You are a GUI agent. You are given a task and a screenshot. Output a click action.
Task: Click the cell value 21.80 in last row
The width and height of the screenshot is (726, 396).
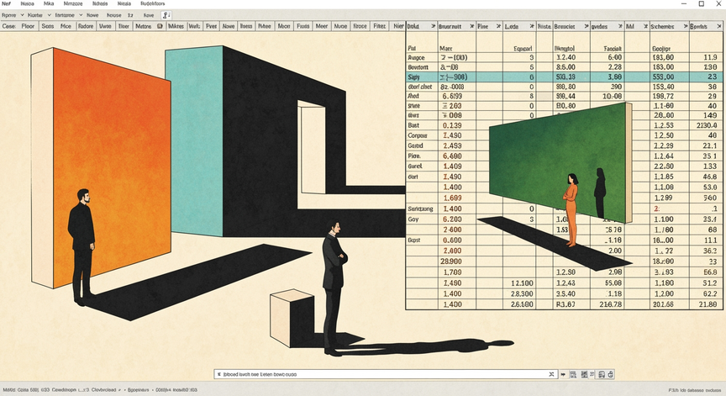coord(708,304)
